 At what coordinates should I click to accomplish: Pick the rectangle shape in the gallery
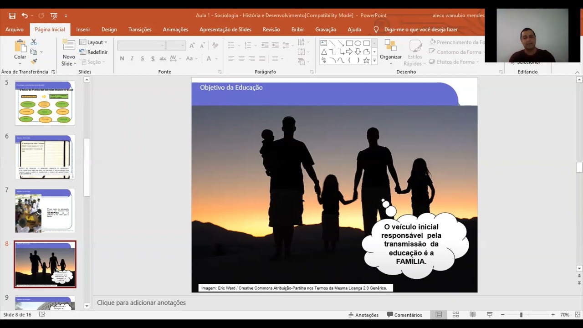click(349, 43)
